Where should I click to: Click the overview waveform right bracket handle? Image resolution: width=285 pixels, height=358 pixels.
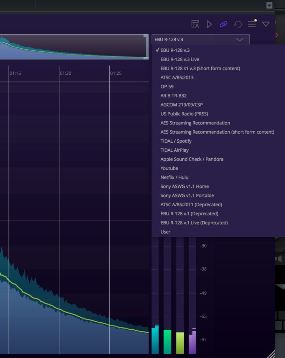(x=146, y=47)
